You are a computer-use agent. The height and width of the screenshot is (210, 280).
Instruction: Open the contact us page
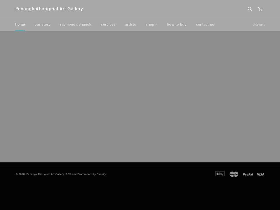(205, 24)
